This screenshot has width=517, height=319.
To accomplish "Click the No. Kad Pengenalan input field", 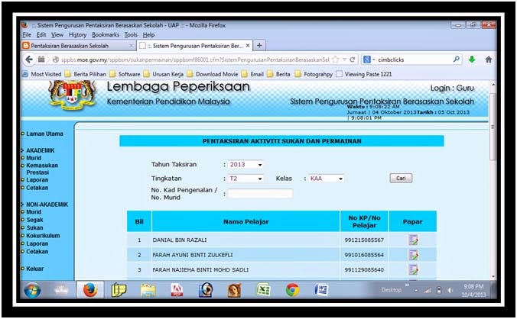I will point(260,193).
